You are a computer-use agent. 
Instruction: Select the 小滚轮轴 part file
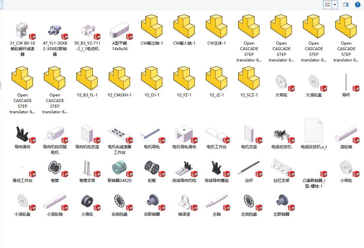(55, 202)
